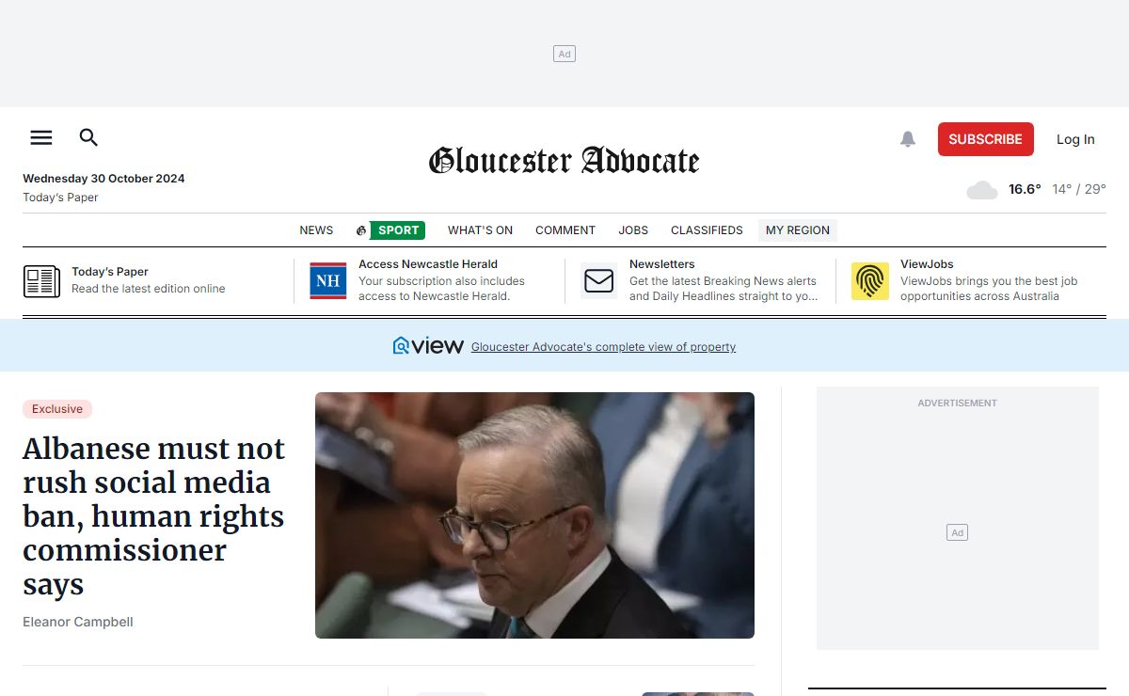Click the red SUBSCRIBE button

[x=986, y=139]
